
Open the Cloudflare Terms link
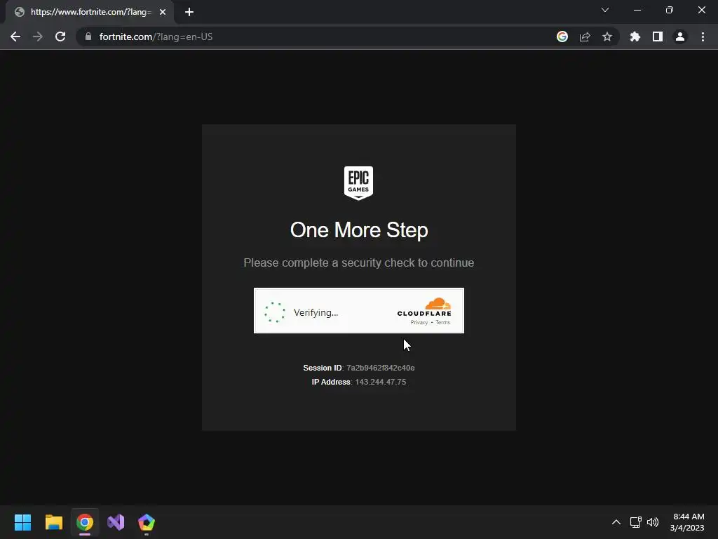pyautogui.click(x=443, y=323)
